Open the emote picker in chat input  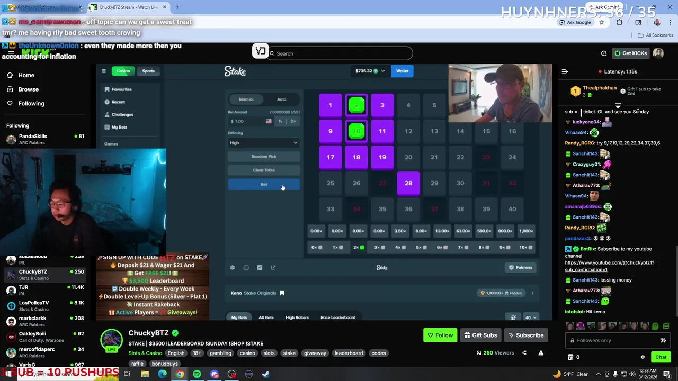coord(663,340)
